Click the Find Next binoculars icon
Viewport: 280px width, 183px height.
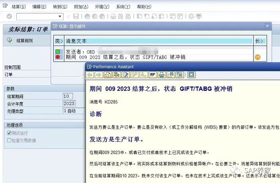pyautogui.click(x=128, y=16)
